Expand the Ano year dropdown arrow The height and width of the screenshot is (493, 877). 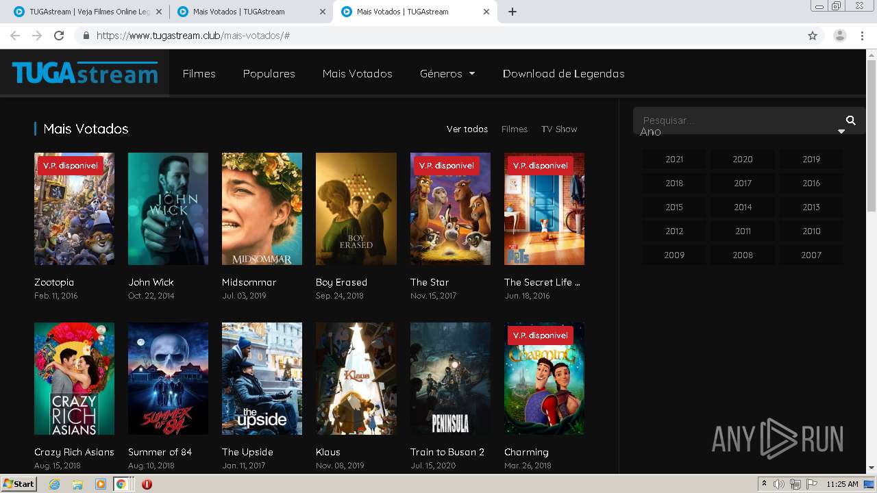pyautogui.click(x=841, y=131)
